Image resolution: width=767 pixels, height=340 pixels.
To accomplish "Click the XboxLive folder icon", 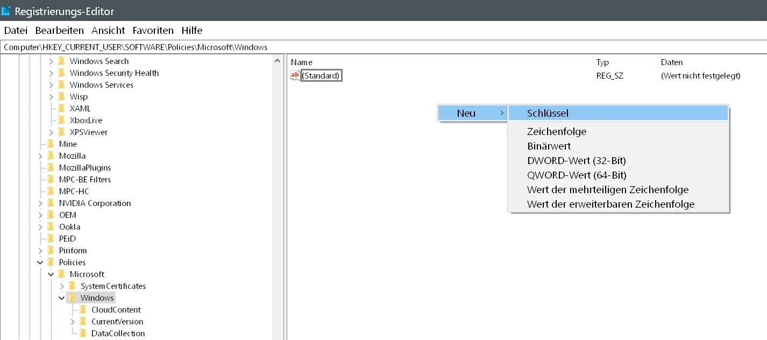I will [61, 121].
